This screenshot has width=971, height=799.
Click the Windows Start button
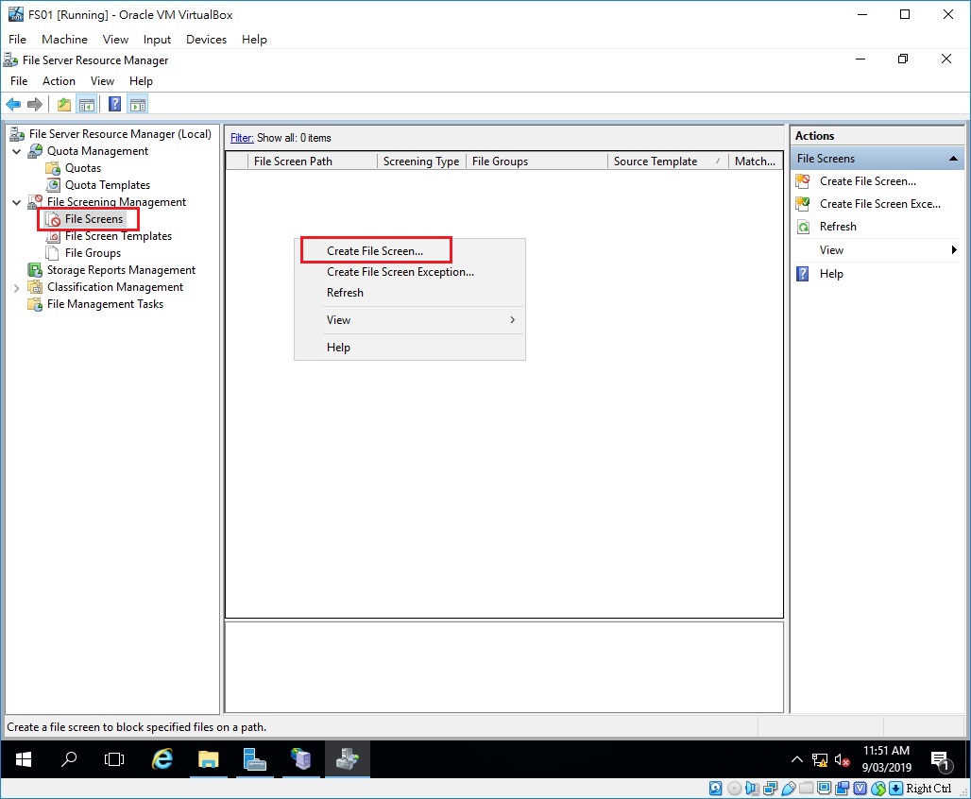point(23,759)
